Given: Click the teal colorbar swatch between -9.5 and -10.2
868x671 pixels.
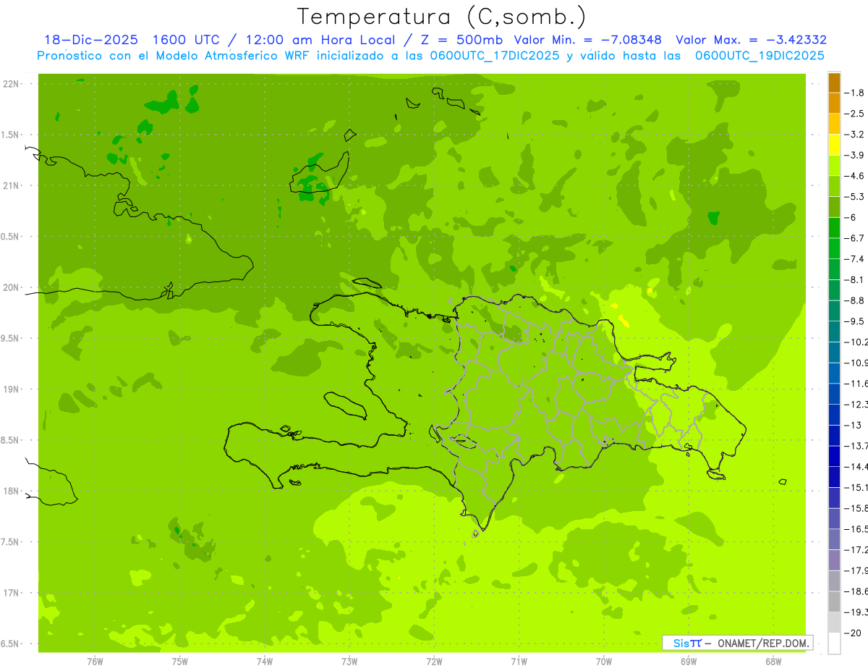Looking at the screenshot, I should pyautogui.click(x=834, y=332).
